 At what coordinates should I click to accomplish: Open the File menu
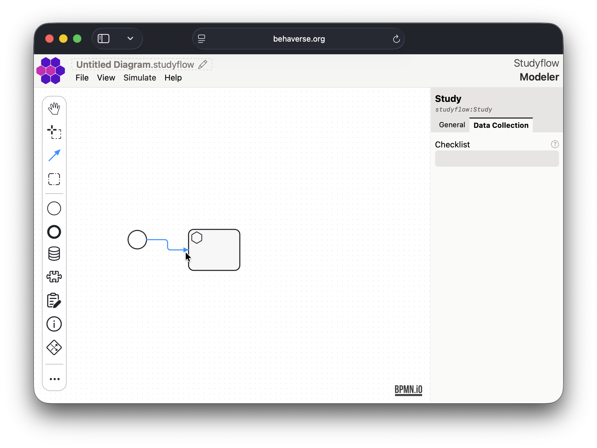coord(82,78)
